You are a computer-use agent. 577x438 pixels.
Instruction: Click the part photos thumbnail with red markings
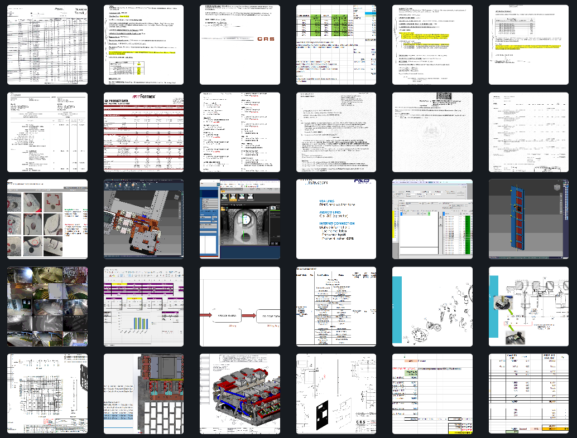click(x=47, y=219)
